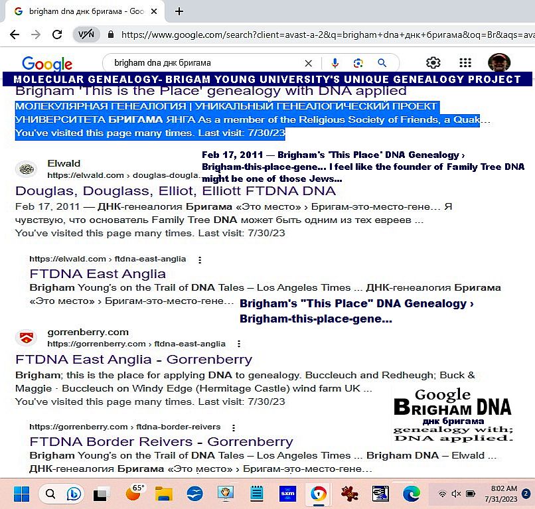Open more options for elwald ftdna-east-anglia result
Screen dimensions: 535x509
pos(200,260)
